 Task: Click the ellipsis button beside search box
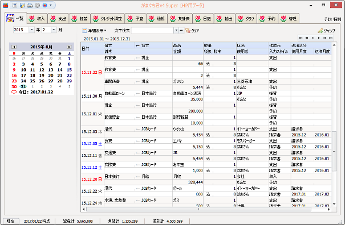(x=181, y=31)
